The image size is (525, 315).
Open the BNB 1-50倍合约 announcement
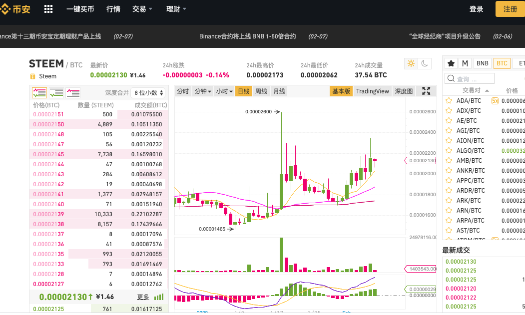tap(247, 36)
